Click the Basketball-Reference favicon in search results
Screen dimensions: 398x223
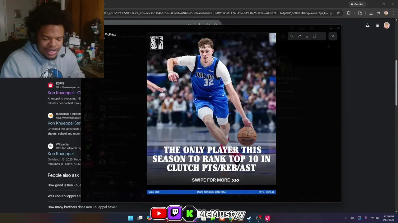click(50, 116)
